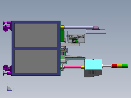Select the transparent mechanism cover box
The image size is (131, 98).
tap(77, 38)
